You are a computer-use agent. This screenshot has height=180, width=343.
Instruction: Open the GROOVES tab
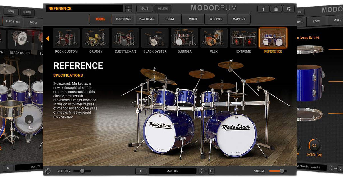tap(216, 19)
